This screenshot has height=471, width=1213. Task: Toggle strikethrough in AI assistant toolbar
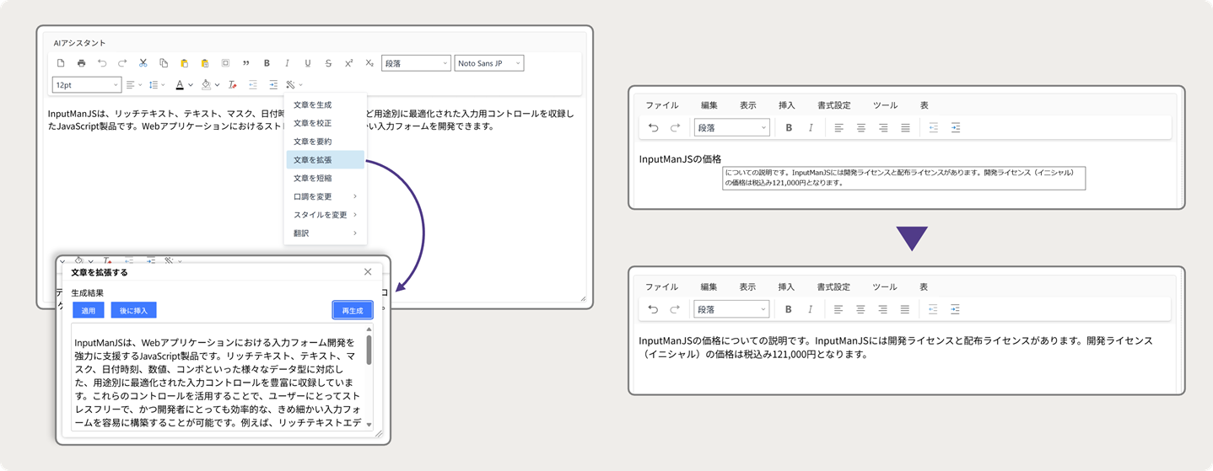tap(328, 63)
